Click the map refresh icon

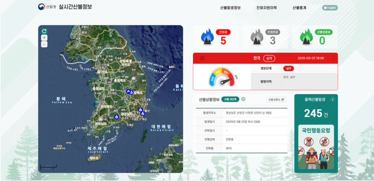pos(44,31)
